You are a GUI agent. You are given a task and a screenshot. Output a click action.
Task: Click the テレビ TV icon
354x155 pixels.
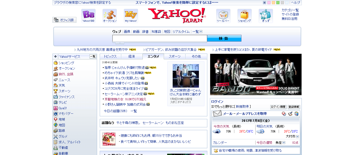tap(56, 102)
